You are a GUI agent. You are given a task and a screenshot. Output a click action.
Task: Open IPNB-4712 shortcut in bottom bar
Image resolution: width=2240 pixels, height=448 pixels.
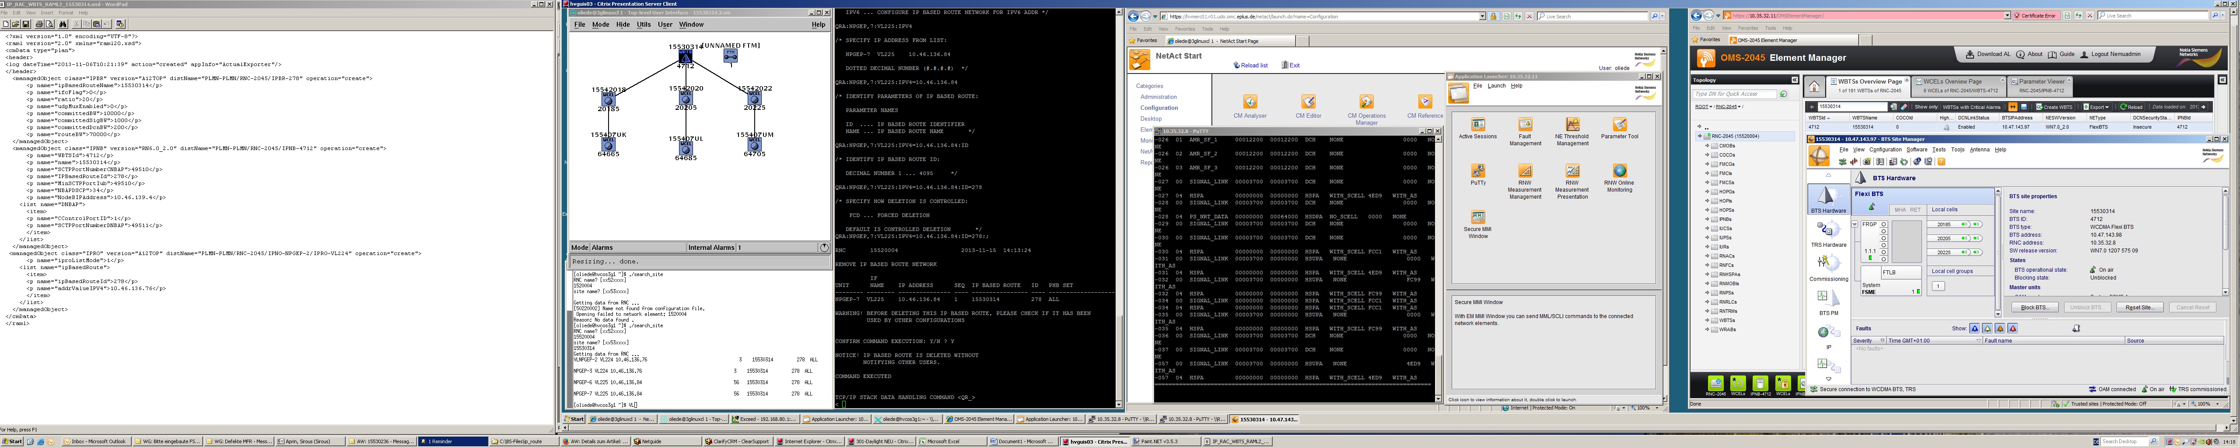(x=1760, y=385)
